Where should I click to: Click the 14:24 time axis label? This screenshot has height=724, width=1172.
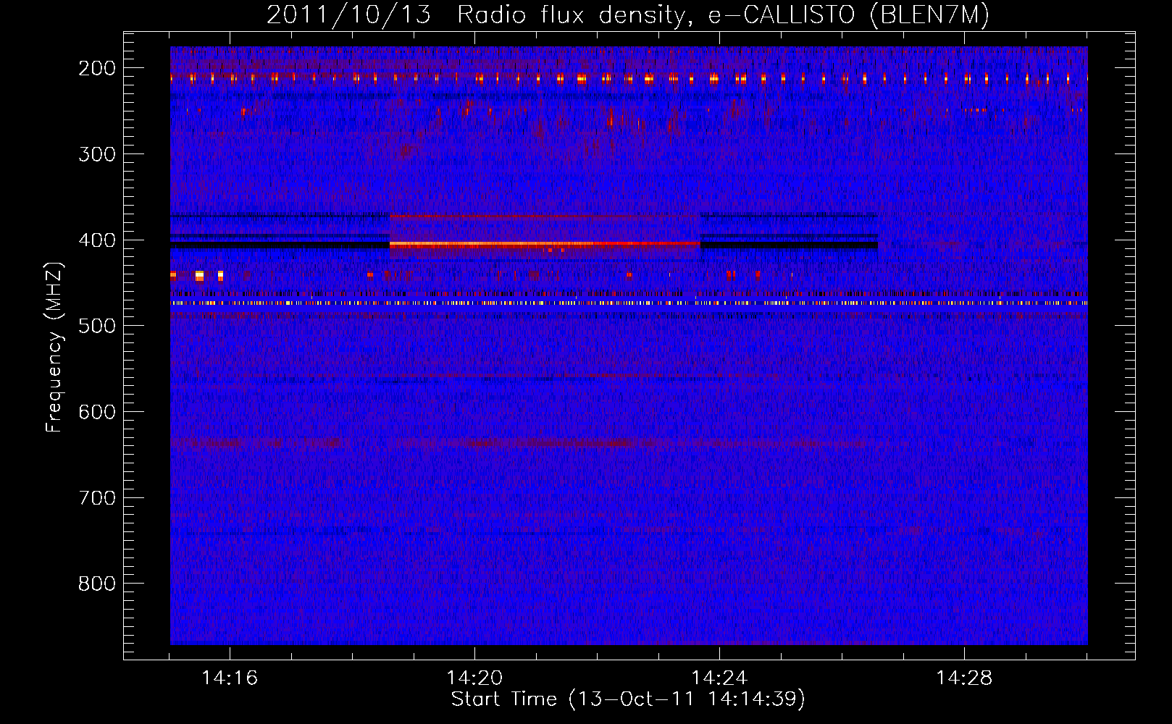pos(719,678)
